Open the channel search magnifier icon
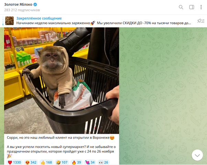 (x=181, y=7)
